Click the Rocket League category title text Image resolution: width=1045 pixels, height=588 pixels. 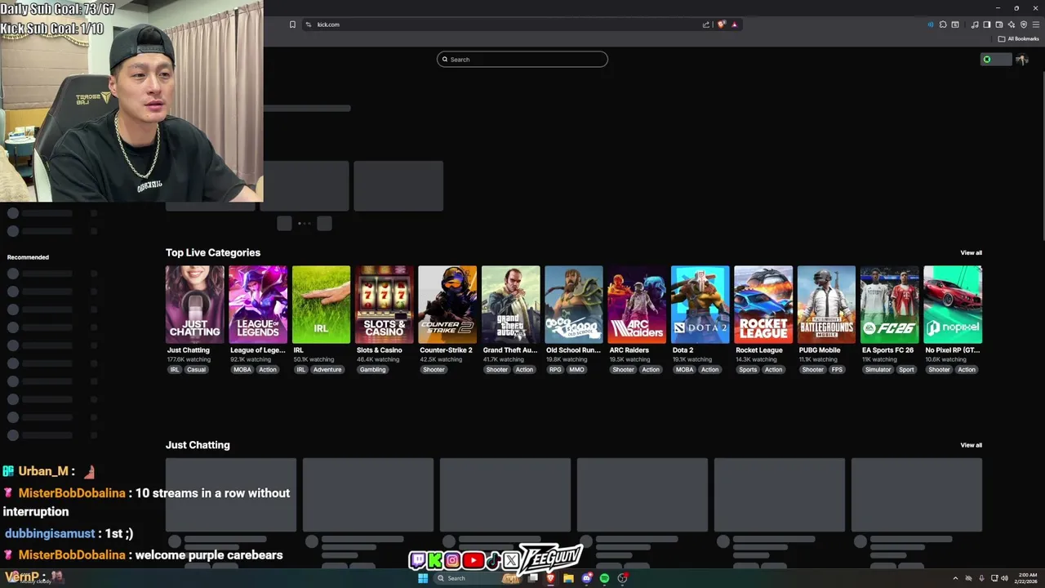click(x=759, y=350)
